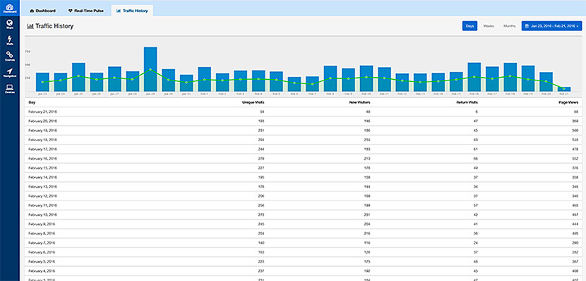Image resolution: width=586 pixels, height=281 pixels.
Task: Show traffic grouped by Weeks
Action: pyautogui.click(x=489, y=26)
